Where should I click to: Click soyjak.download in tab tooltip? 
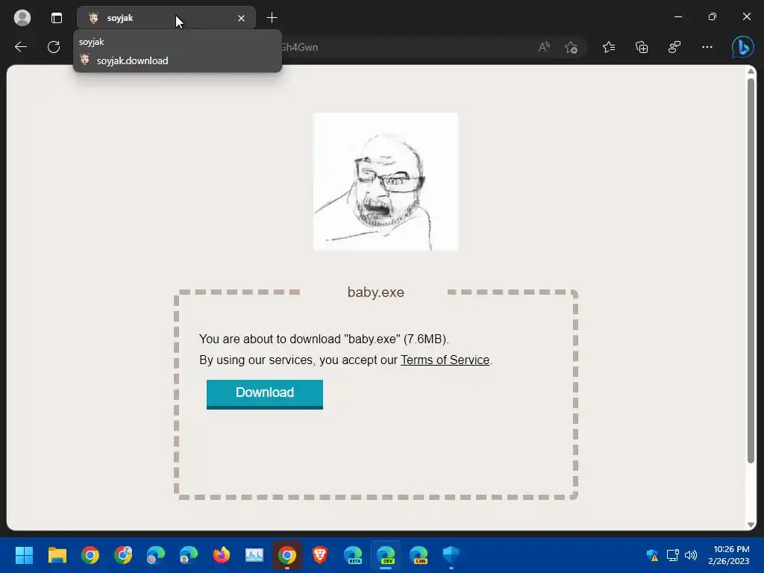click(x=132, y=61)
